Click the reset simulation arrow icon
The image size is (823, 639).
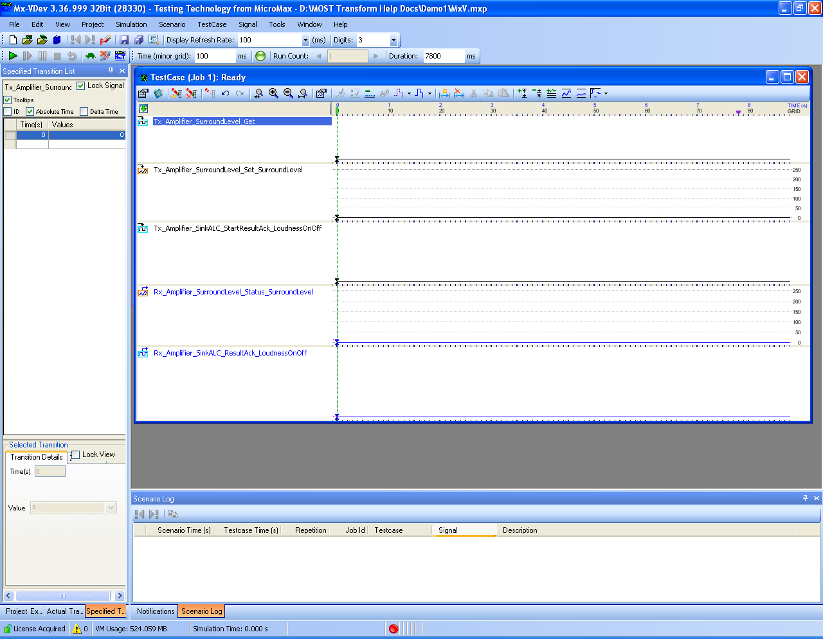point(72,56)
